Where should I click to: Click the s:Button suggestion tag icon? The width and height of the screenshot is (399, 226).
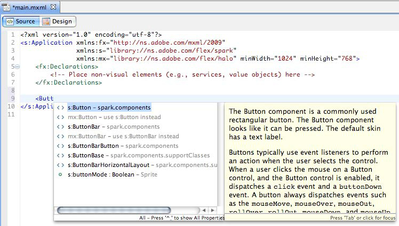[x=60, y=107]
